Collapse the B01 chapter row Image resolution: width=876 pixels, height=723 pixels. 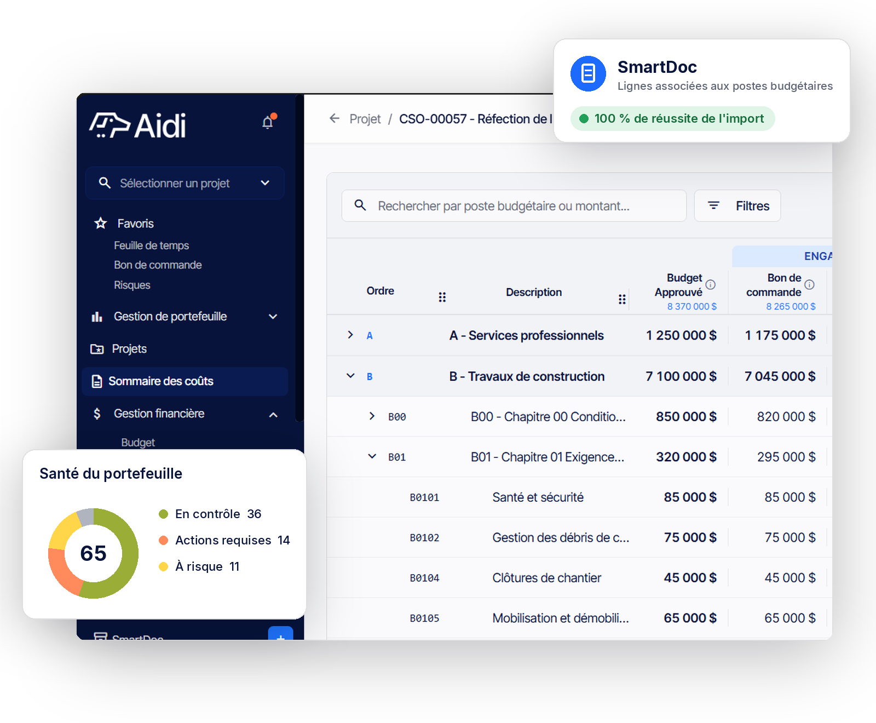tap(372, 456)
